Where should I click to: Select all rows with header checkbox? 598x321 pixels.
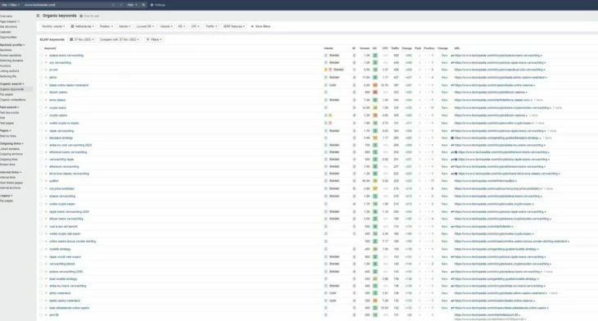point(41,48)
